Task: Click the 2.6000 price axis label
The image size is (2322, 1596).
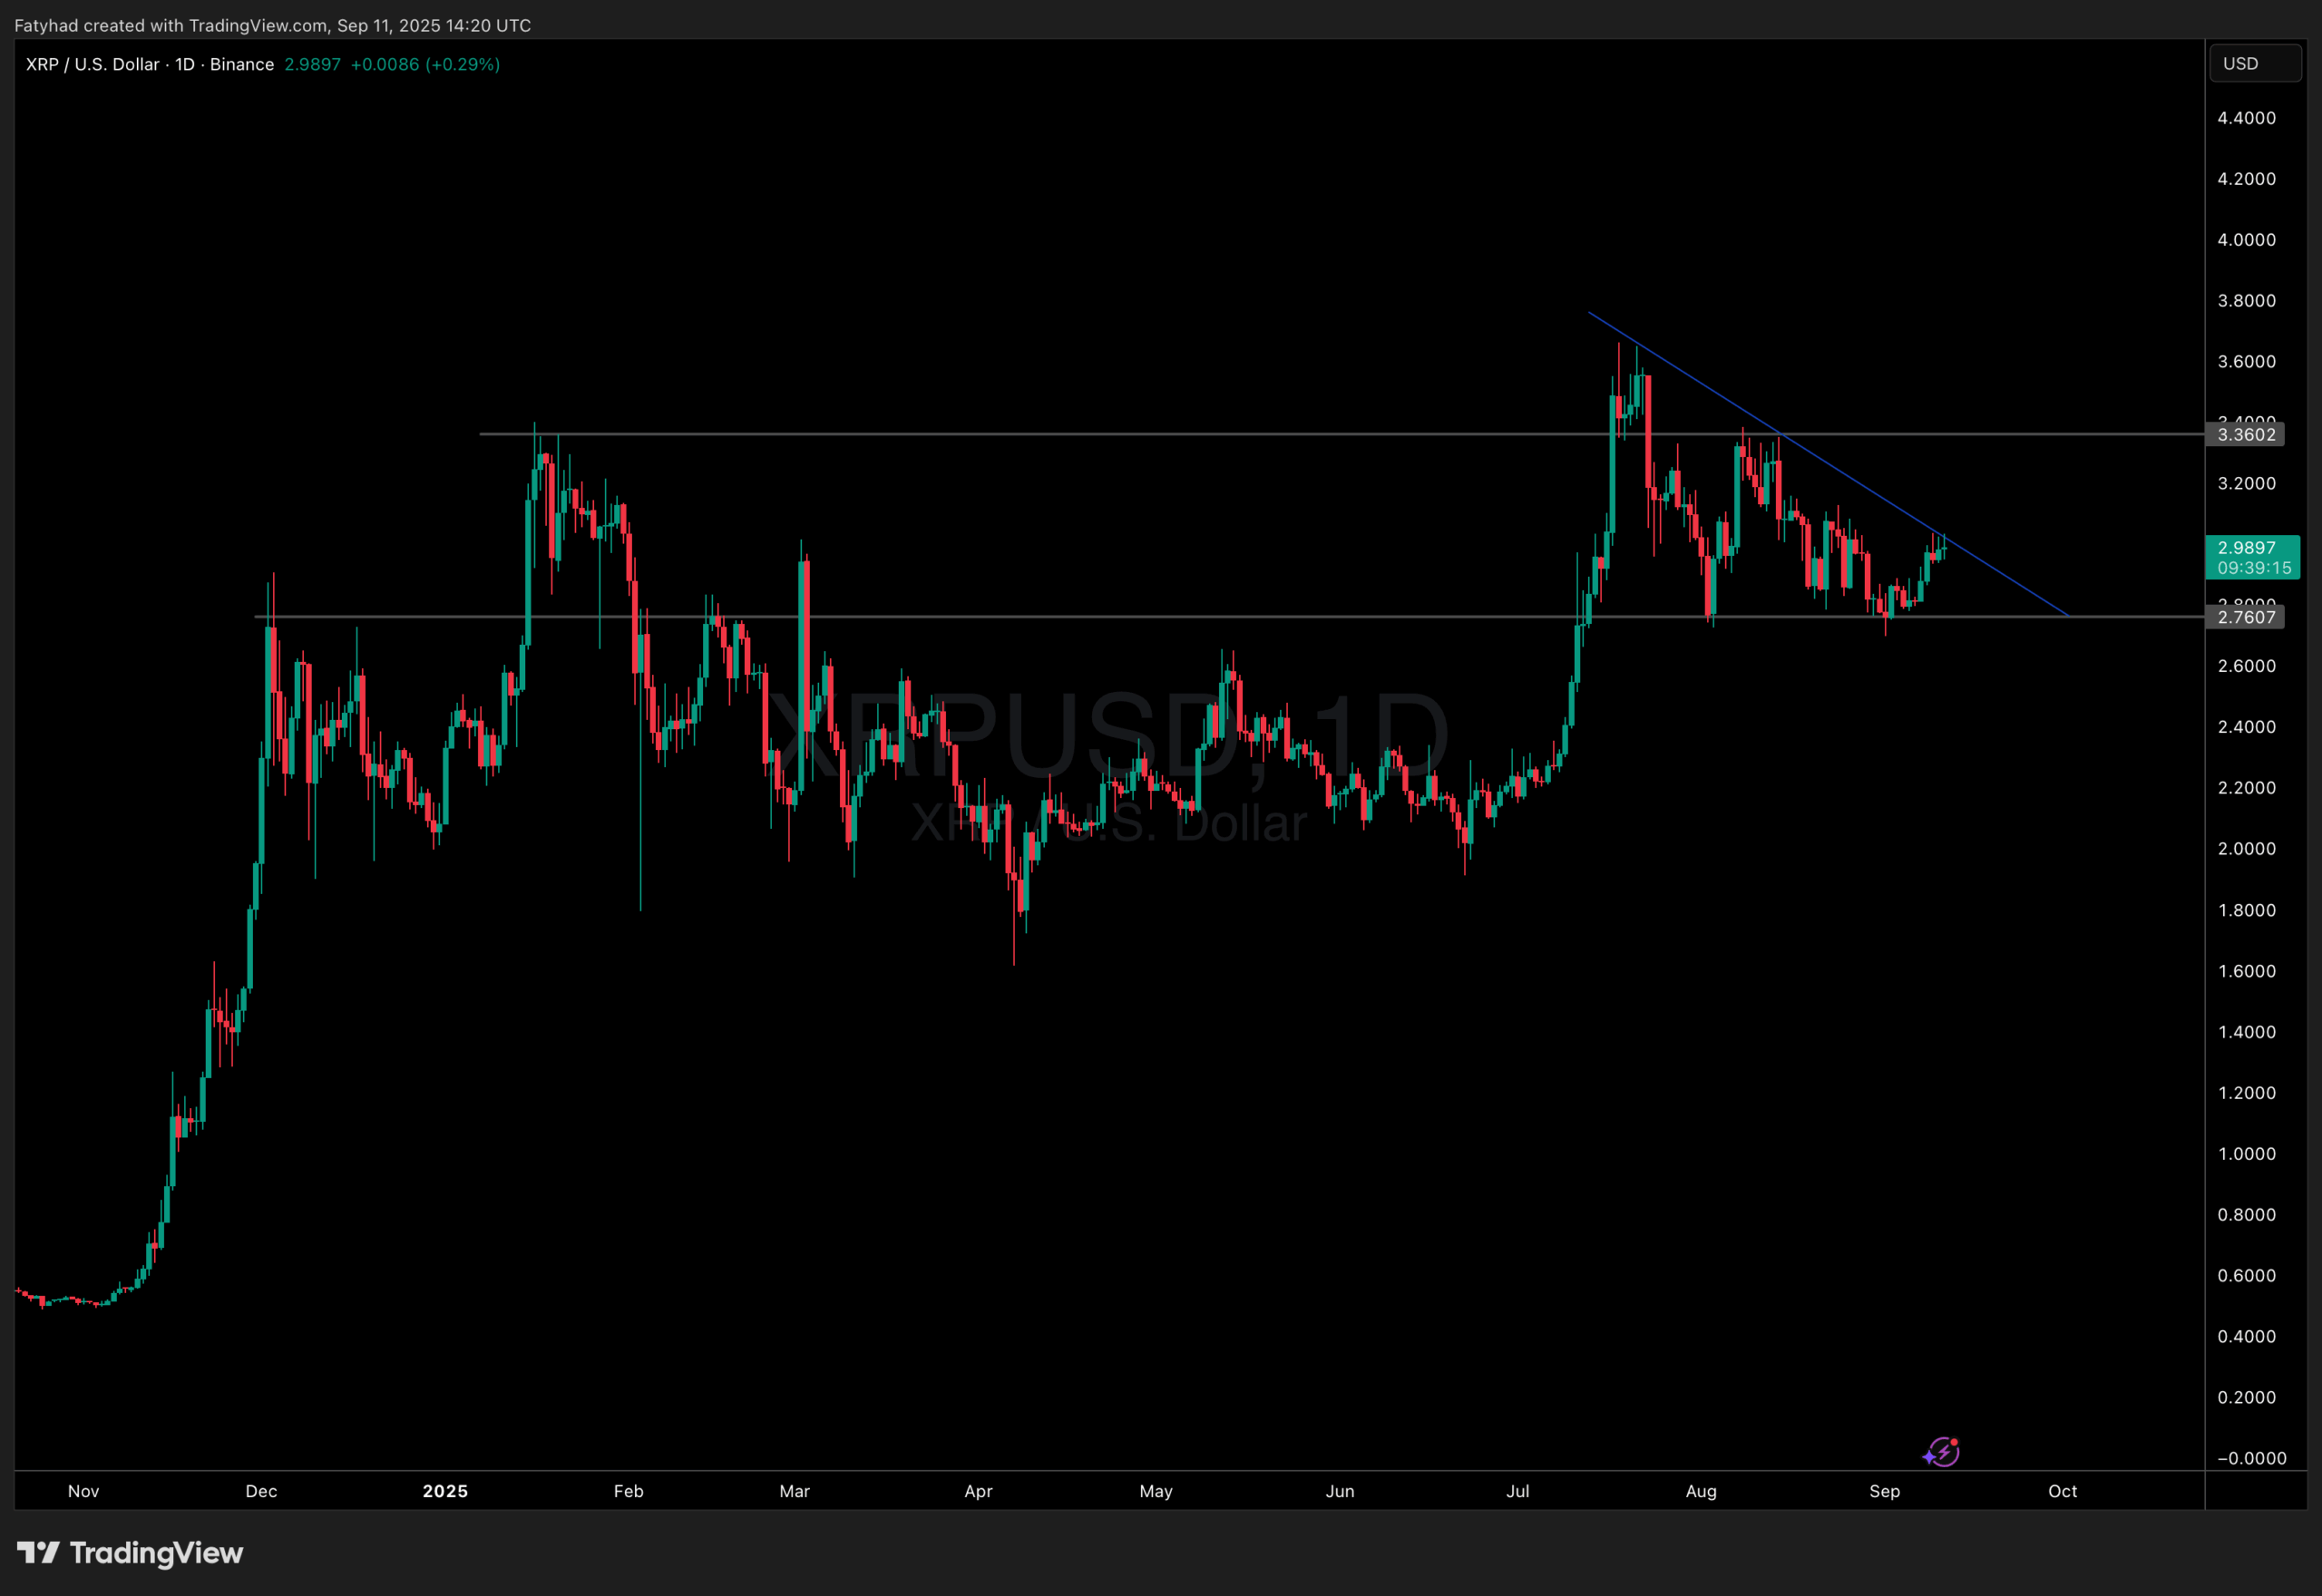Action: (x=2246, y=666)
